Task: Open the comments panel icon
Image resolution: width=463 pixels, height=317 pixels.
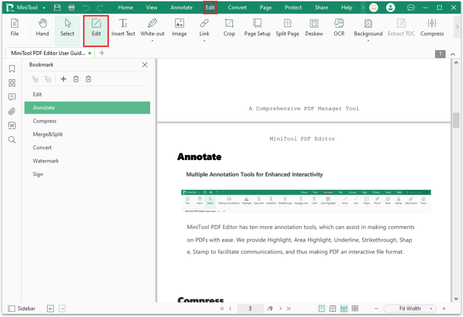Action: [x=12, y=97]
